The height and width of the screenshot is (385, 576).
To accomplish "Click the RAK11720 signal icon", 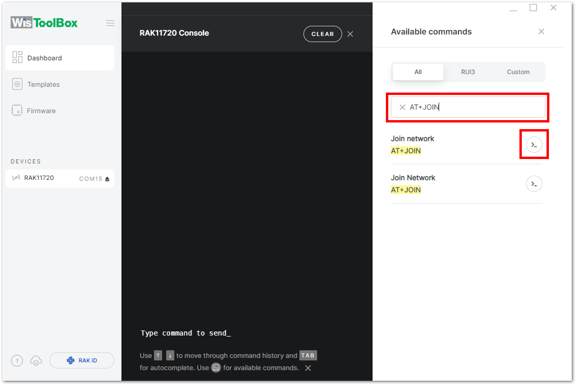I will pos(16,178).
